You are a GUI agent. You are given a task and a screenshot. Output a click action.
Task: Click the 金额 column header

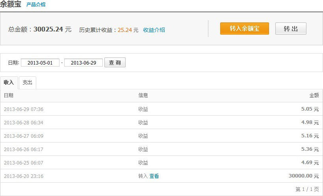point(314,95)
